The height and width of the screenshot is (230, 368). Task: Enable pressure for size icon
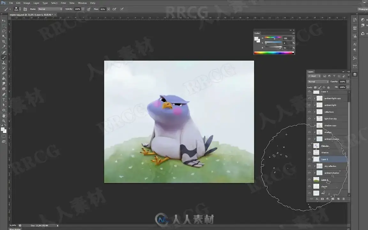point(122,9)
